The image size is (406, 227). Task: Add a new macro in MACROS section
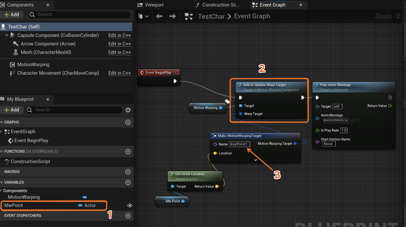tap(128, 172)
